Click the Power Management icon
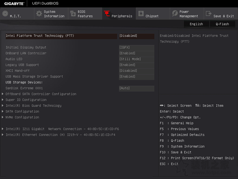 click(175, 14)
